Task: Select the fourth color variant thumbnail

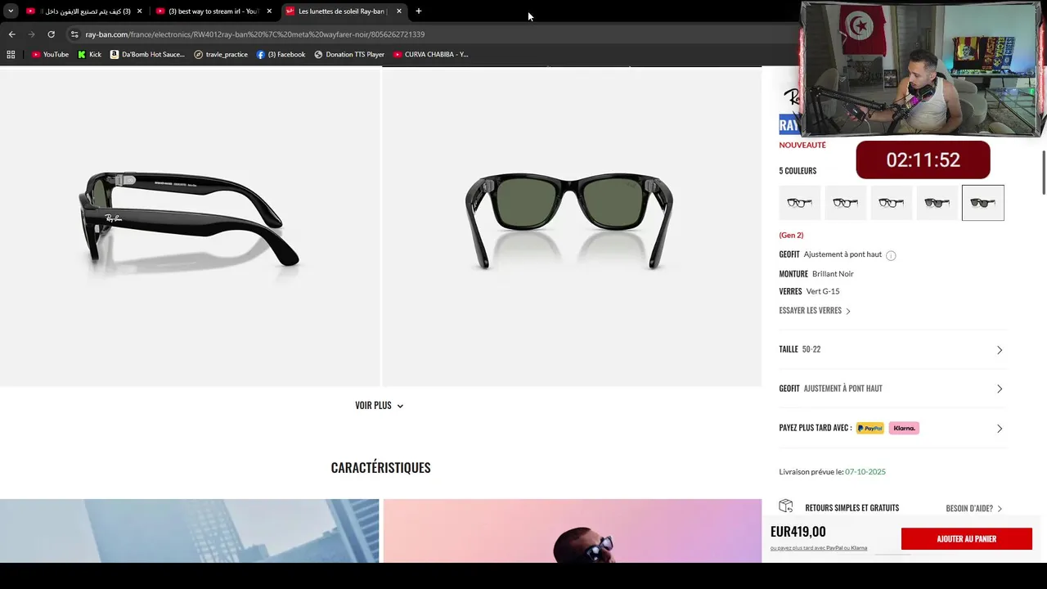Action: click(x=937, y=203)
